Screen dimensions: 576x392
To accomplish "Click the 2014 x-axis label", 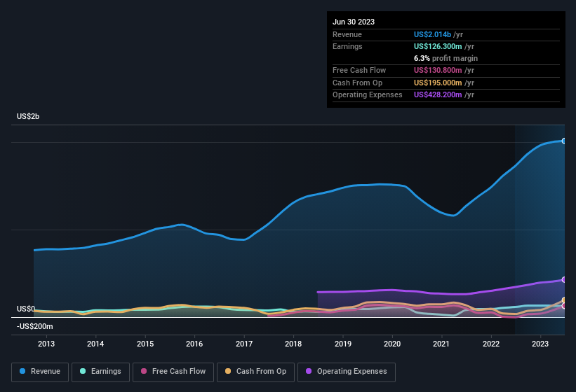I will pyautogui.click(x=95, y=344).
